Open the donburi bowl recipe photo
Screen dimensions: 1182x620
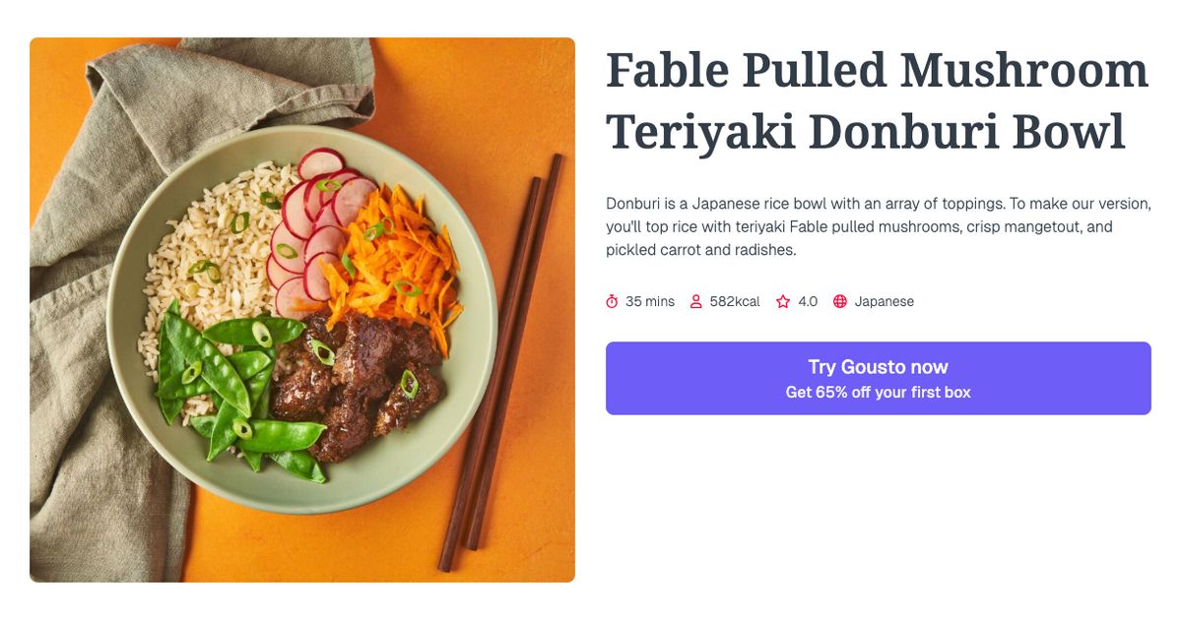point(301,310)
